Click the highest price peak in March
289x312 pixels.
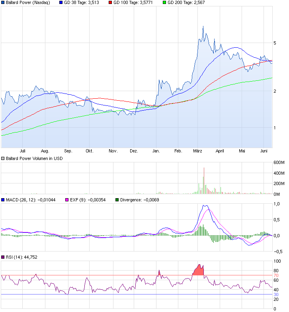203,26
